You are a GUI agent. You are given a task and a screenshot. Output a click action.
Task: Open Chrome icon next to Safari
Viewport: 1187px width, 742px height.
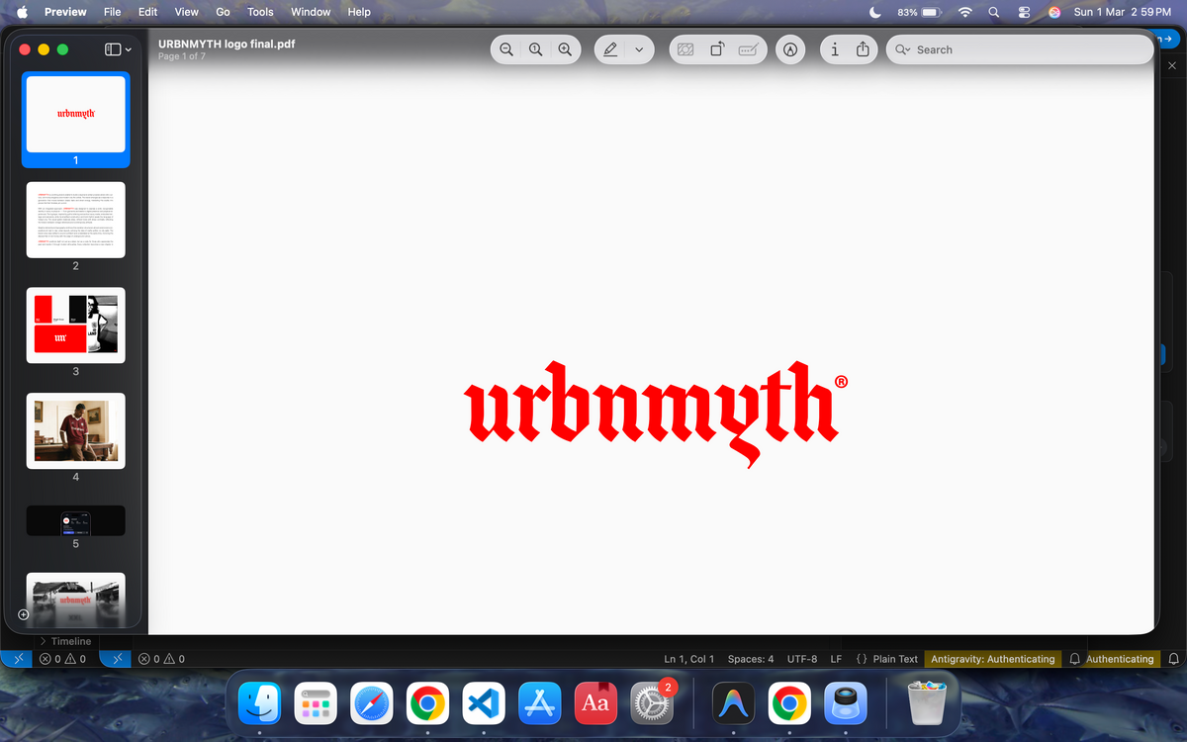(427, 703)
